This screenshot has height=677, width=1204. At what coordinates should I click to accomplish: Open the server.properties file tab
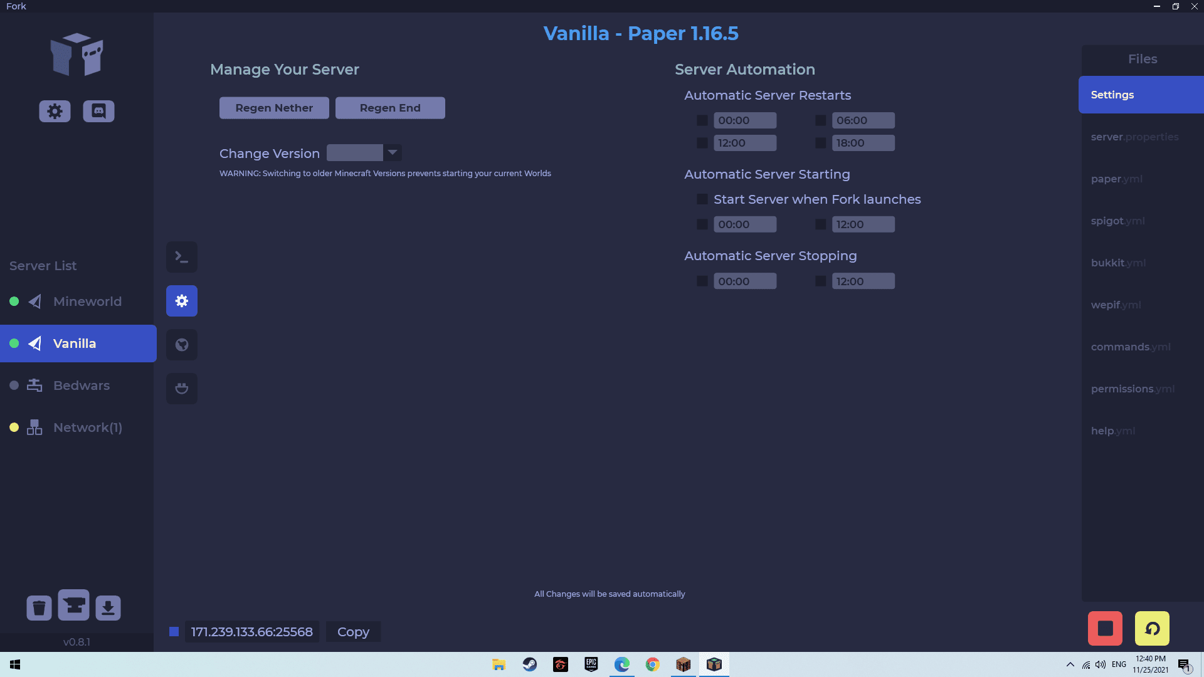[1134, 137]
